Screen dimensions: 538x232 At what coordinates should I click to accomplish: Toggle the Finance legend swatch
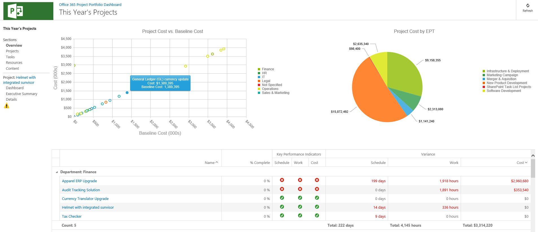coord(259,69)
